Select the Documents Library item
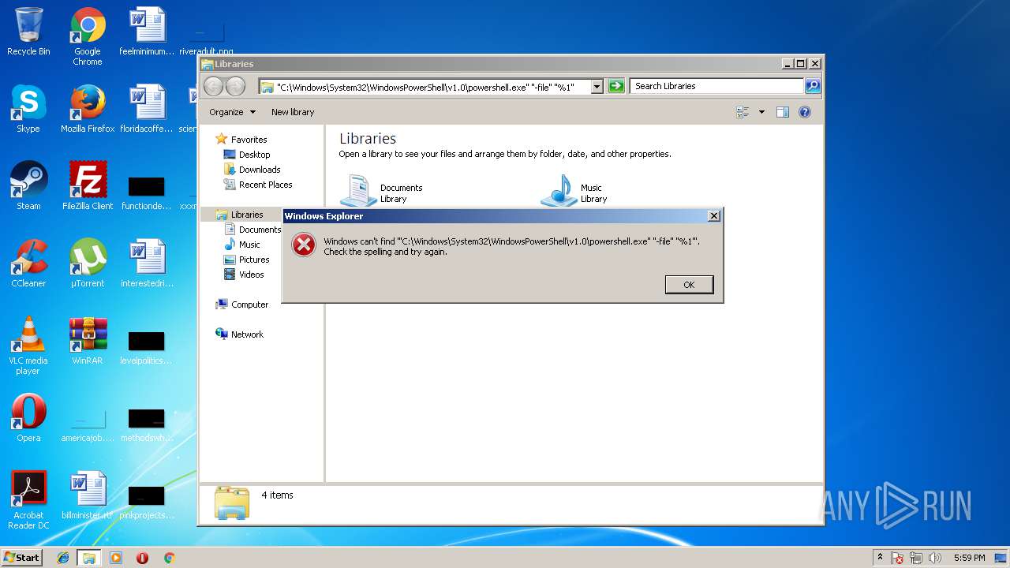The height and width of the screenshot is (568, 1010). coord(382,192)
